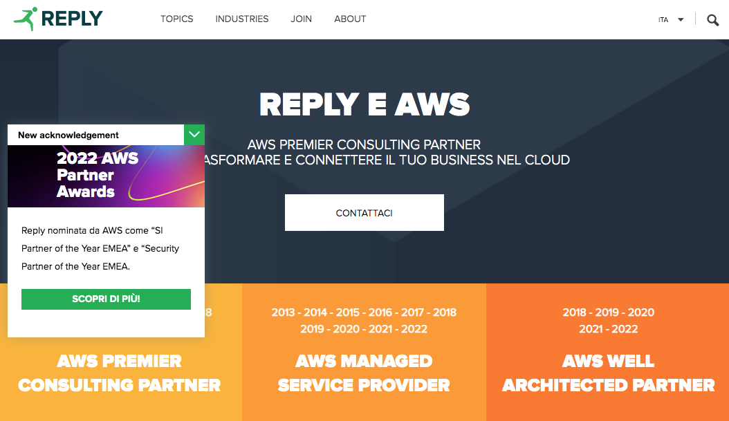Image resolution: width=729 pixels, height=421 pixels.
Task: Collapse the New acknowledgement notification
Action: [x=194, y=135]
